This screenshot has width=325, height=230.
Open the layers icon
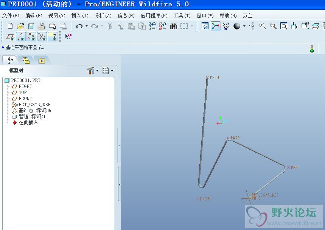(316, 26)
